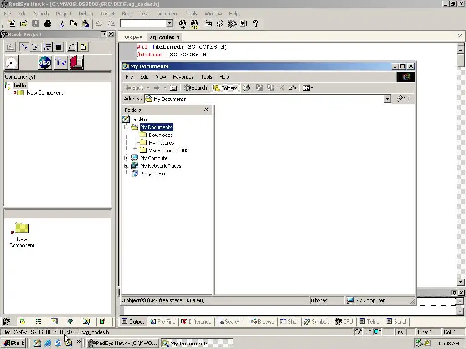Click the Move To icon in My Documents toolbar

click(260, 88)
